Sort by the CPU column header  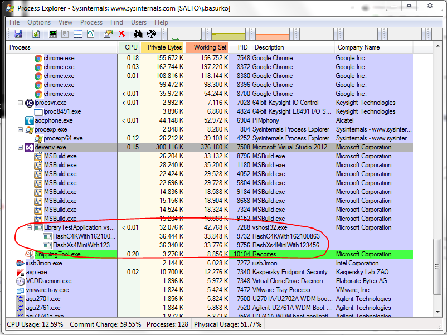pos(129,47)
